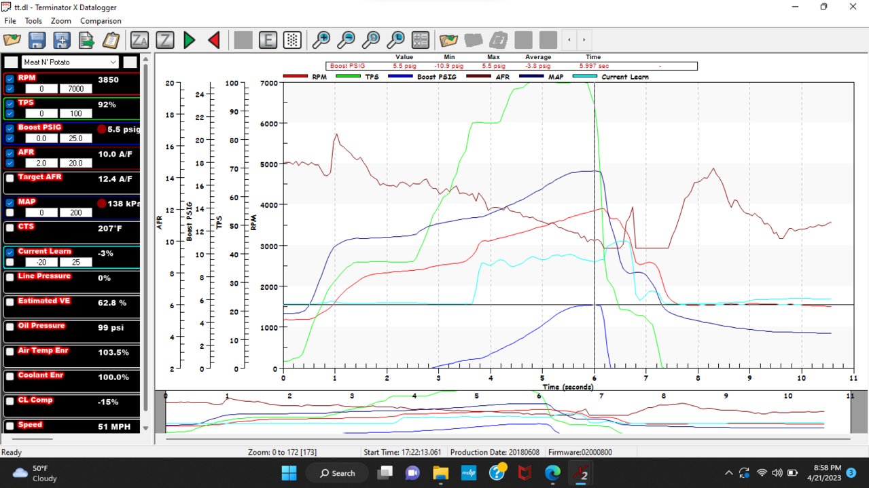Screen dimensions: 869x488
Task: Click the 'Firmware:02000800' status bar entry
Action: (580, 452)
